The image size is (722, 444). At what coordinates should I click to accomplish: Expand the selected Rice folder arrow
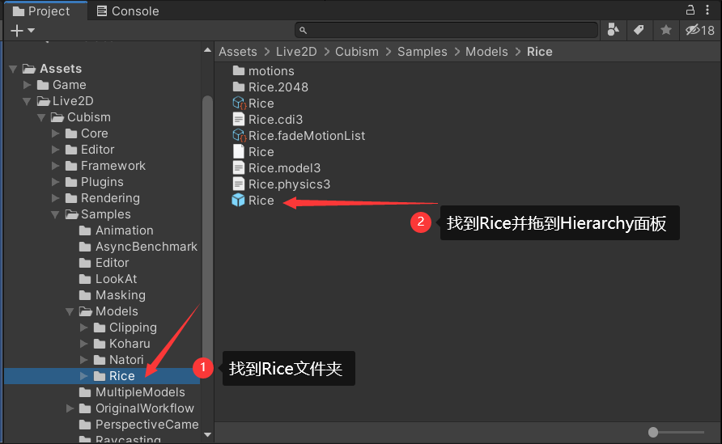[x=84, y=376]
